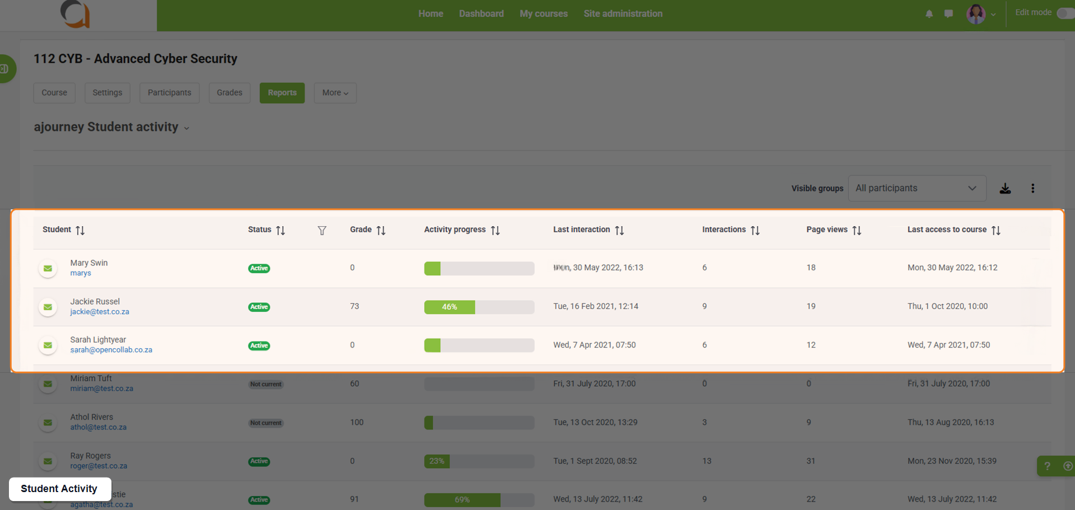Click the help question mark button
The width and height of the screenshot is (1075, 510).
pos(1047,466)
